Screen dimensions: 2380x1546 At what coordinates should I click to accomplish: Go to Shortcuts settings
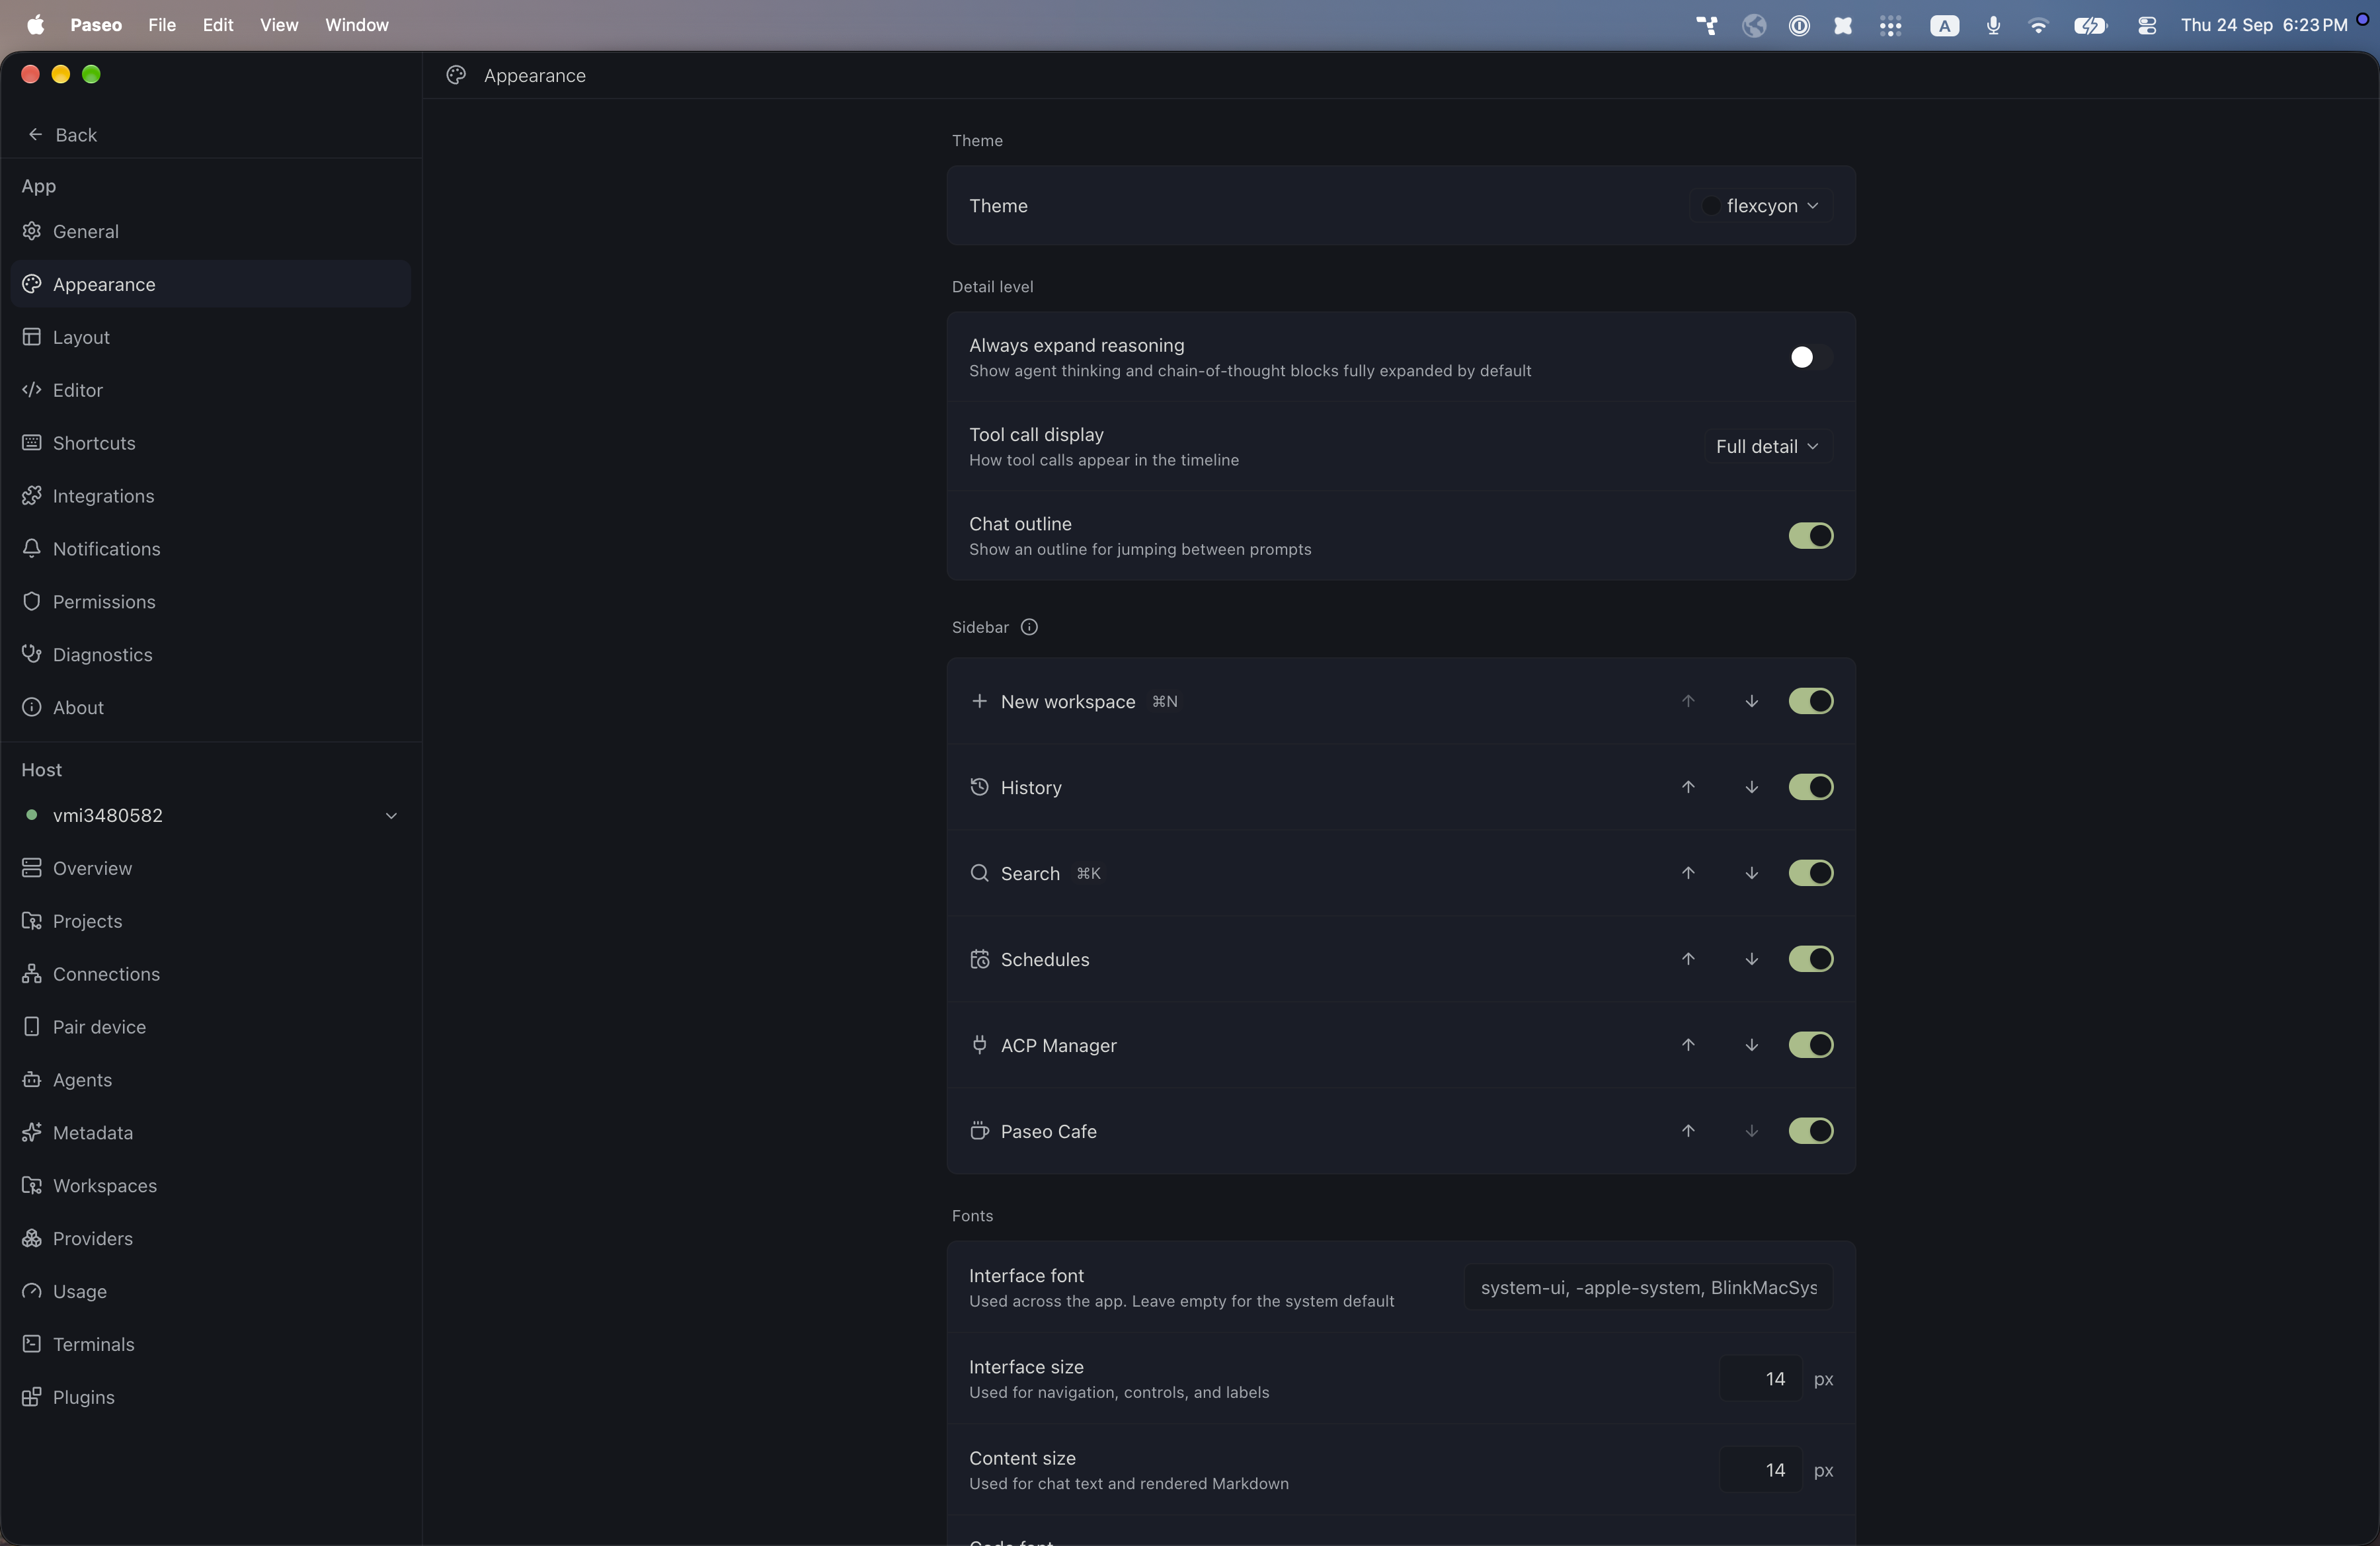(210, 443)
